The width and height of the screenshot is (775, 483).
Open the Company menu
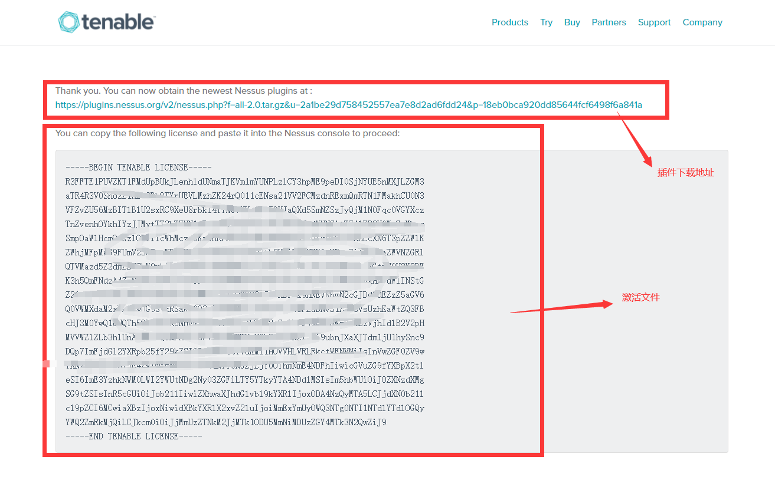[702, 22]
